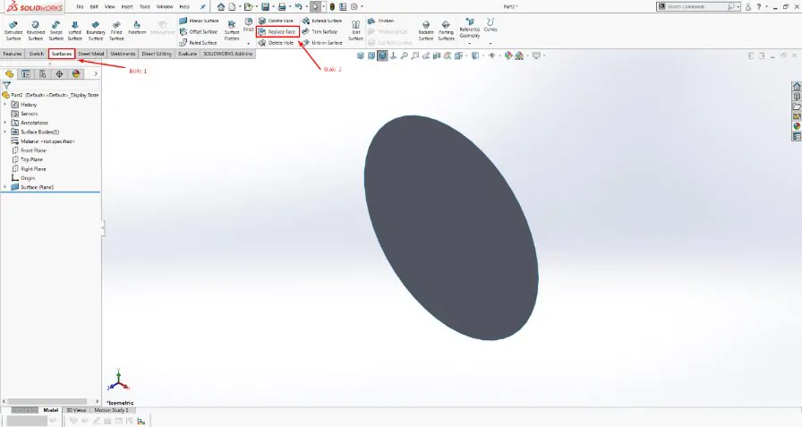Click the Planar Surface tool
This screenshot has height=427, width=802.
pyautogui.click(x=199, y=21)
